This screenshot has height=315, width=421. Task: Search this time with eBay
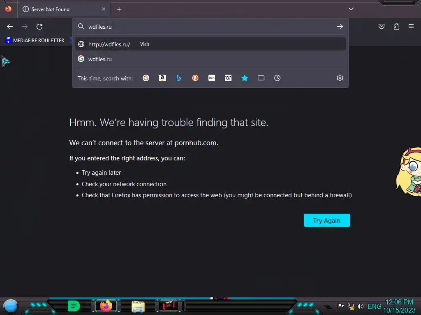(x=212, y=78)
